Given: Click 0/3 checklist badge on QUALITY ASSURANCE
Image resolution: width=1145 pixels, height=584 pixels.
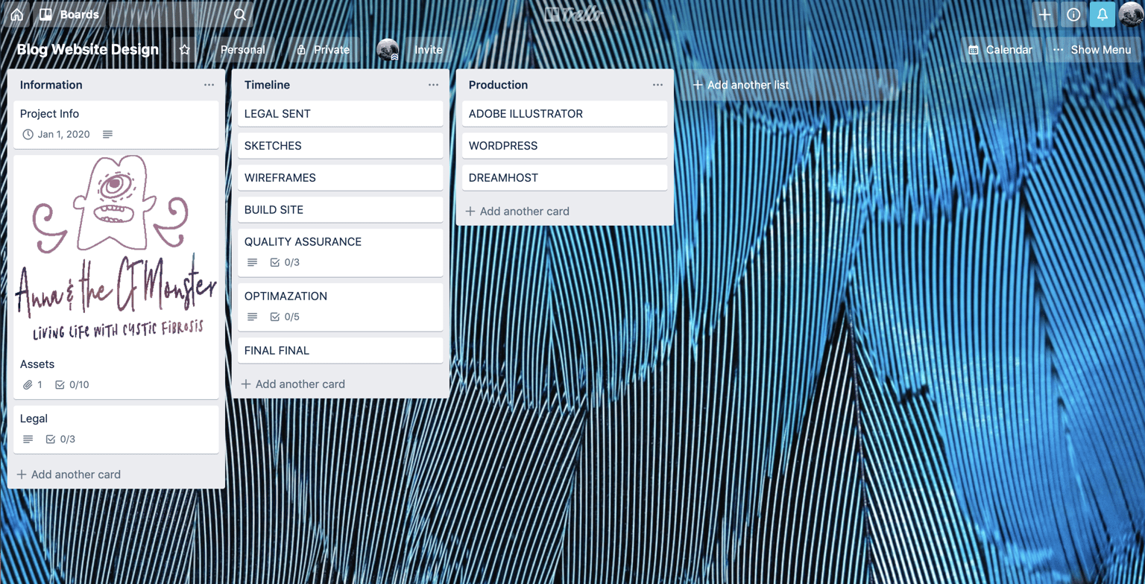Looking at the screenshot, I should click(x=285, y=263).
